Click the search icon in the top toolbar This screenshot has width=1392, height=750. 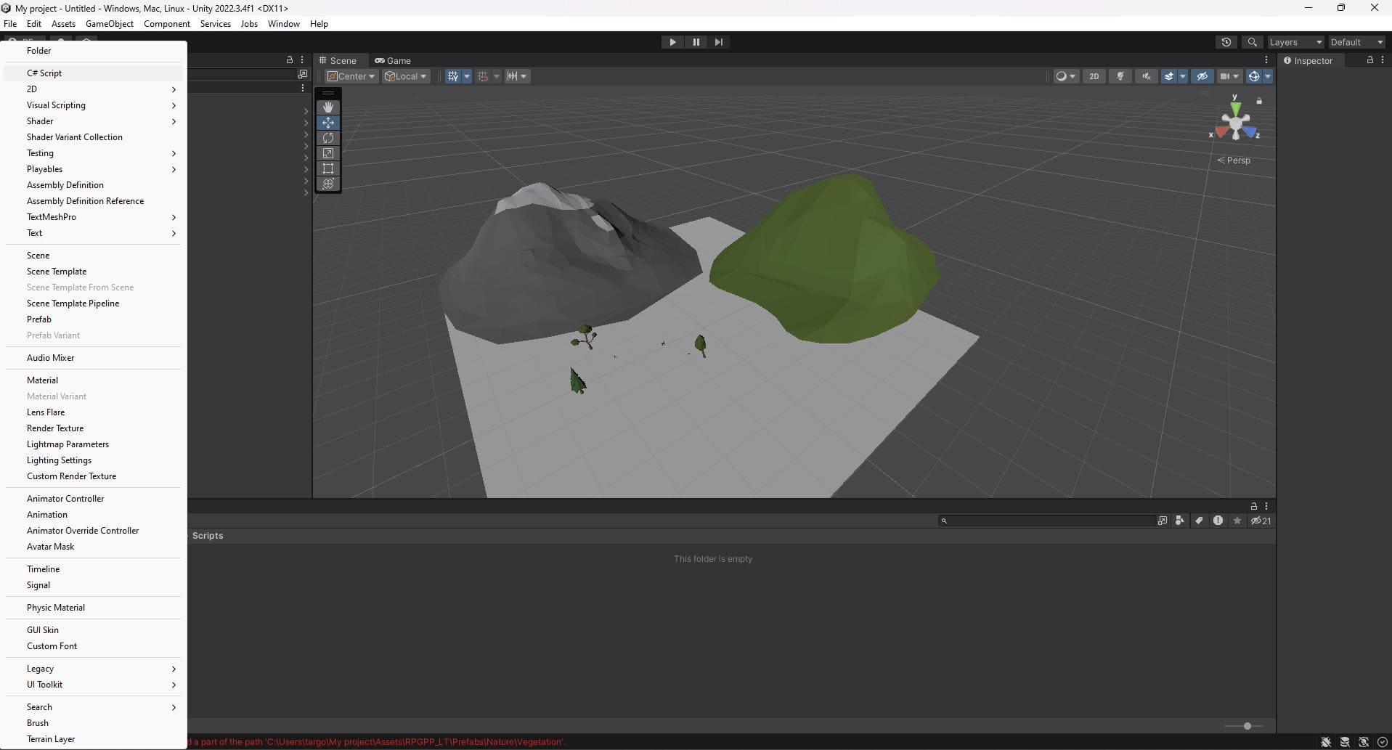pyautogui.click(x=1253, y=42)
